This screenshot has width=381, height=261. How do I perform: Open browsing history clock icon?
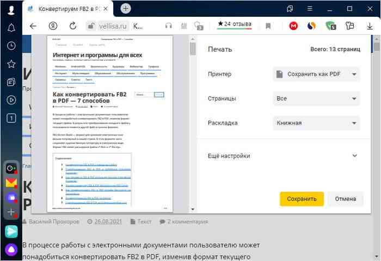11,46
